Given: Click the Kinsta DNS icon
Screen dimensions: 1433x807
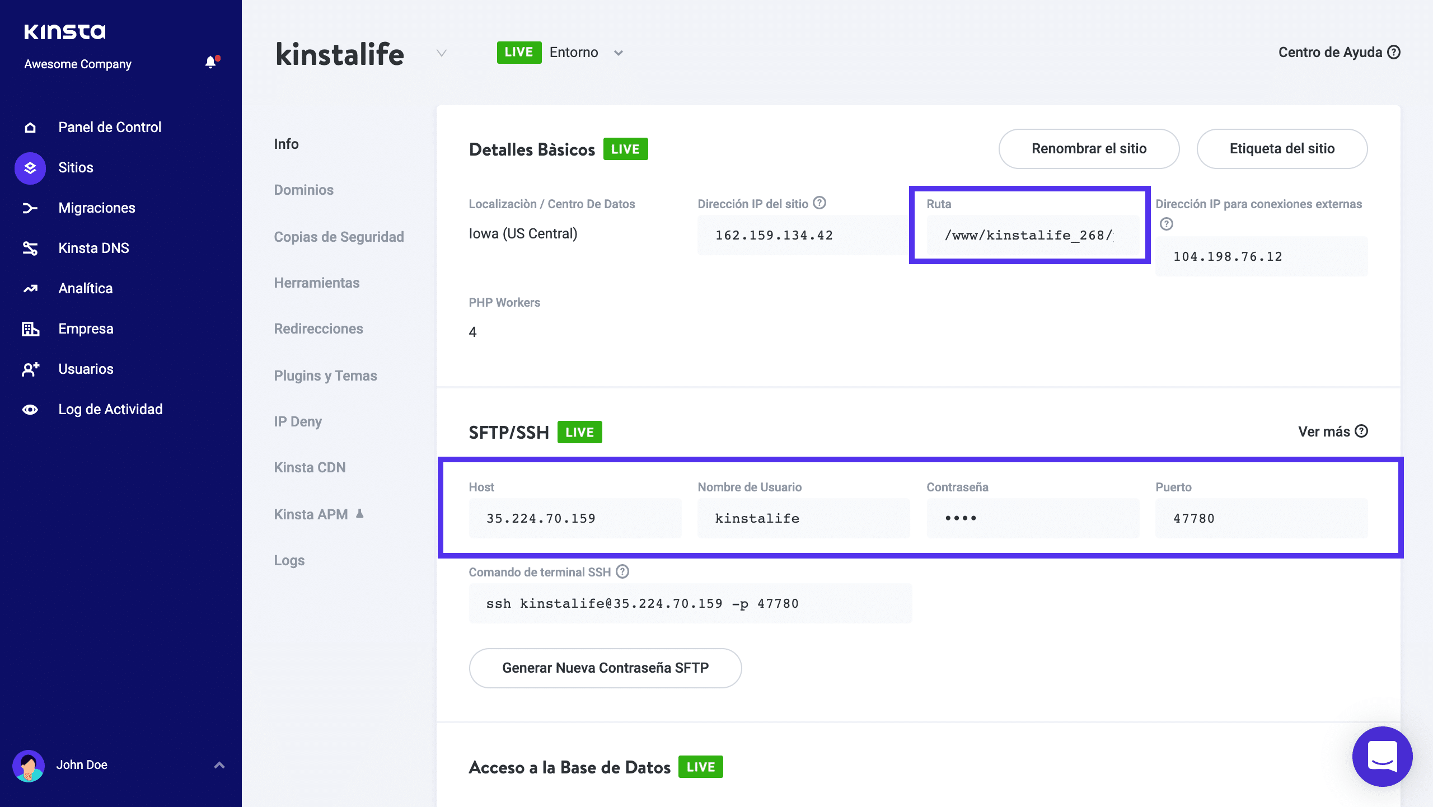Looking at the screenshot, I should [30, 248].
